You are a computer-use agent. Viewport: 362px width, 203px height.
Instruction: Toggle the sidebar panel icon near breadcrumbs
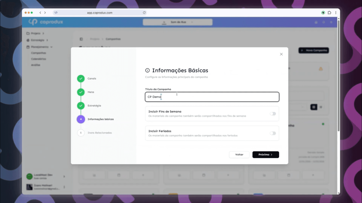(81, 39)
